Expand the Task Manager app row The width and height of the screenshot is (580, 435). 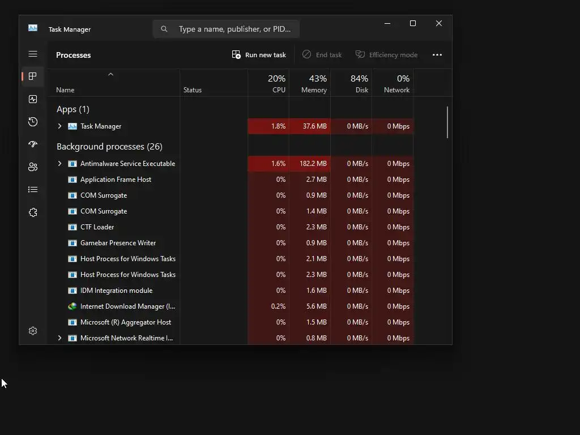coord(59,126)
